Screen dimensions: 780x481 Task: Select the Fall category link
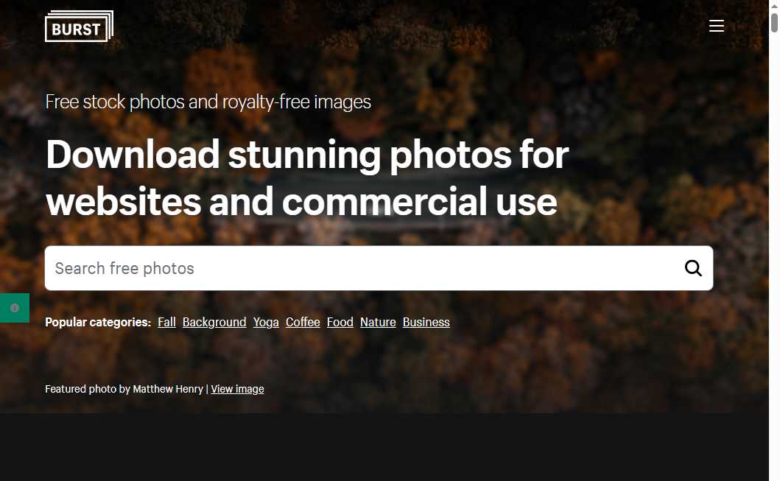tap(166, 323)
